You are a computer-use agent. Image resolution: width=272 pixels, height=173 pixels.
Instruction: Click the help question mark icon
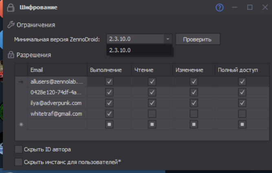pos(219,7)
